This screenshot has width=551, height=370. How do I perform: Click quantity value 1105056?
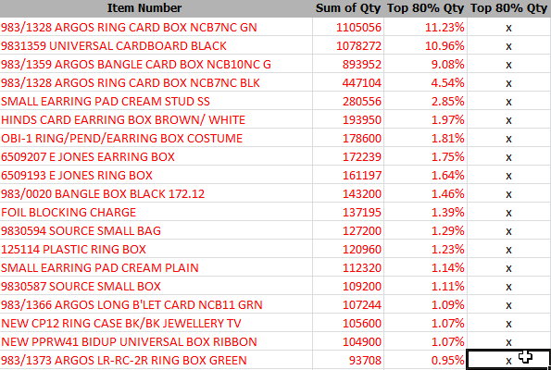(358, 28)
